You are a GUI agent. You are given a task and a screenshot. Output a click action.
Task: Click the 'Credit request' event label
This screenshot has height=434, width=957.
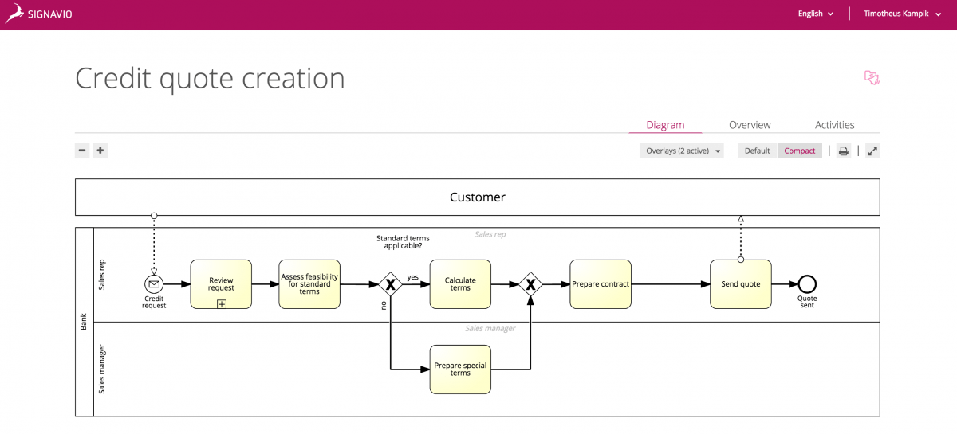click(154, 302)
